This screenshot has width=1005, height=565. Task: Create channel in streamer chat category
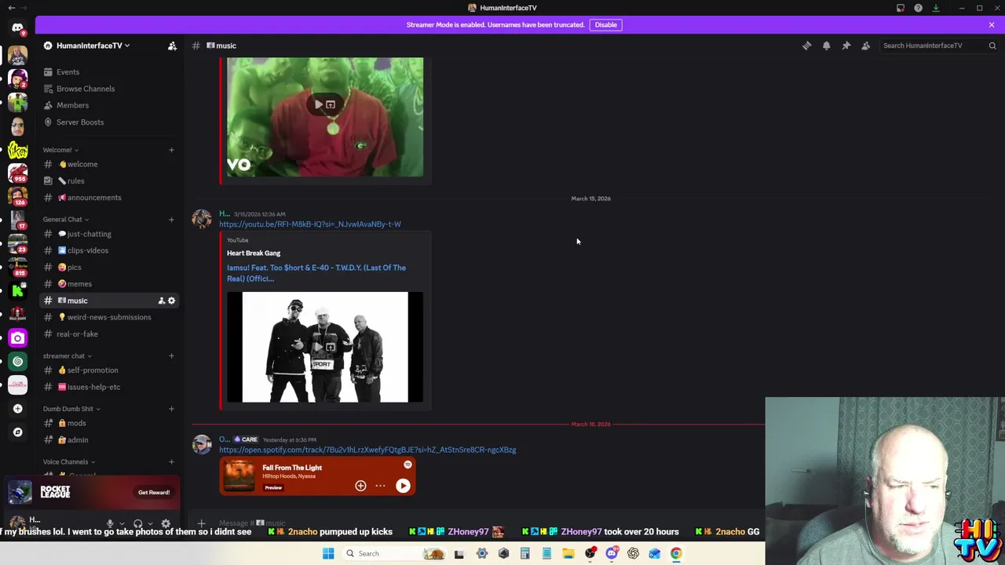pyautogui.click(x=171, y=356)
